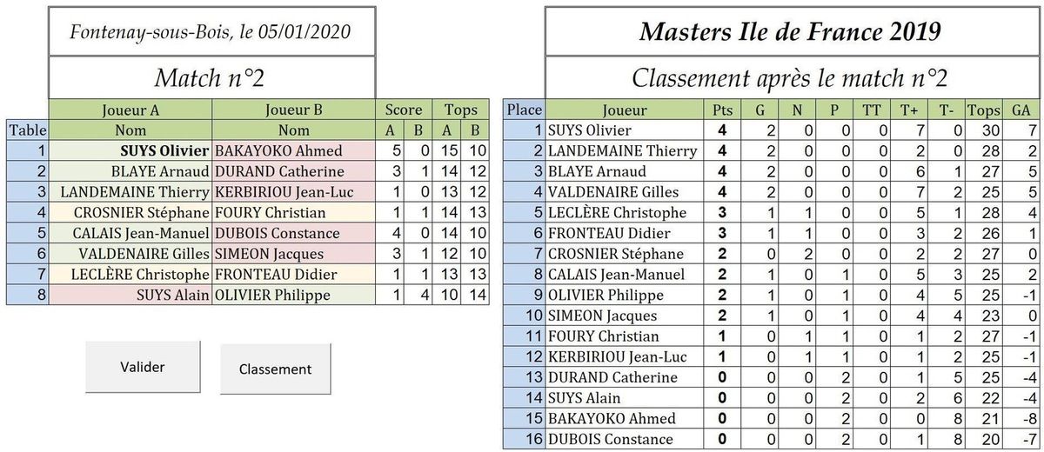Select LANDEMAINE Thierry in the ranking table
The image size is (1044, 452).
click(625, 150)
